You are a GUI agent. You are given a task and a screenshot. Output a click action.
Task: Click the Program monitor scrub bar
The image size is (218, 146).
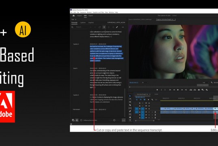pyautogui.click(x=173, y=87)
